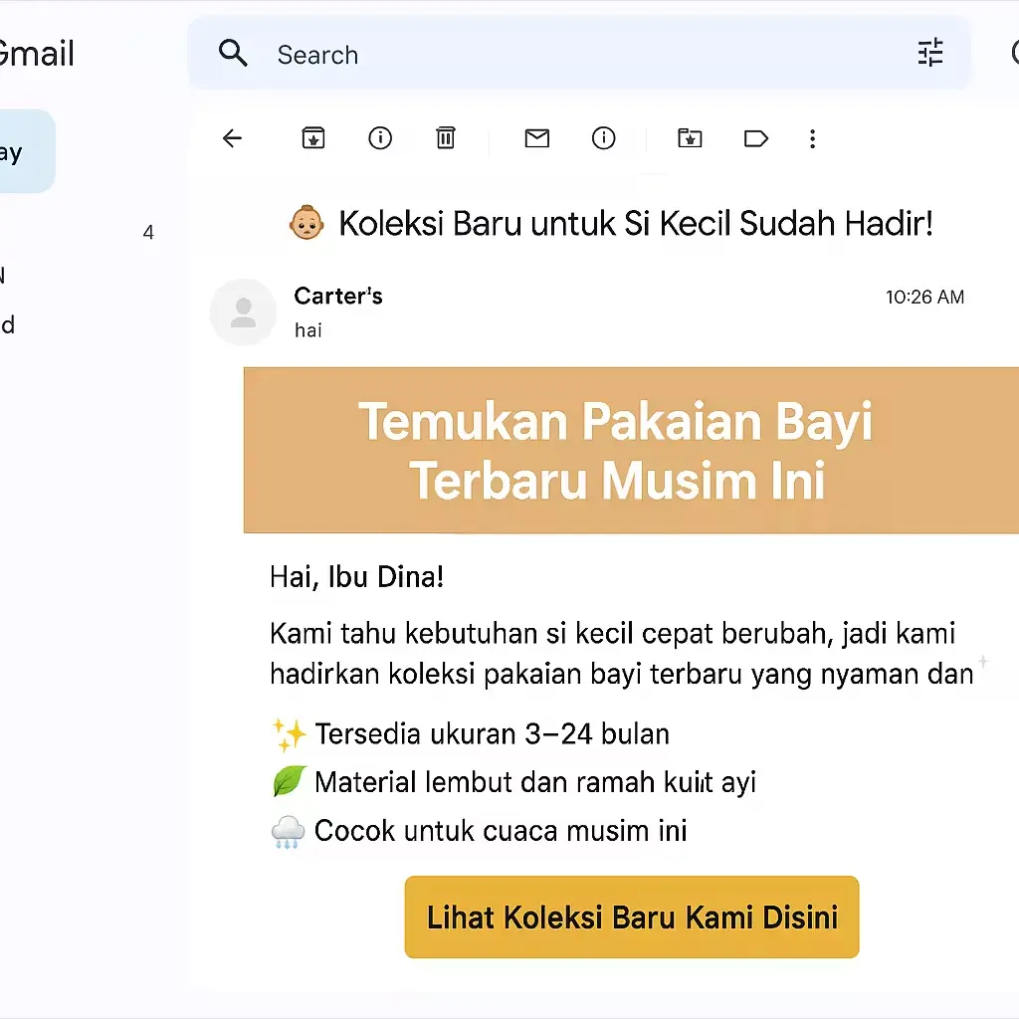Delete the email with the trash icon
This screenshot has height=1019, width=1019.
pyautogui.click(x=446, y=139)
